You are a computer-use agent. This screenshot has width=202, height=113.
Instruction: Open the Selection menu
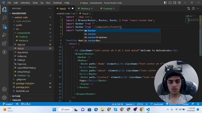coord(25,3)
